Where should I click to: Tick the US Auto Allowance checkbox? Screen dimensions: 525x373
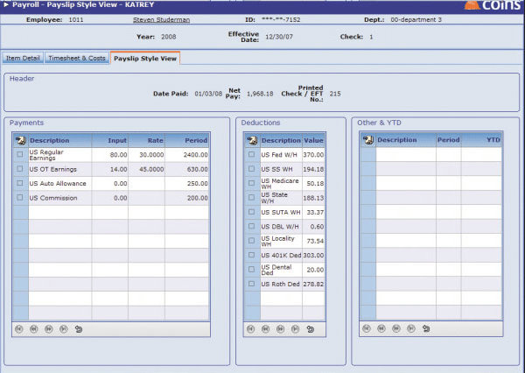coord(20,183)
